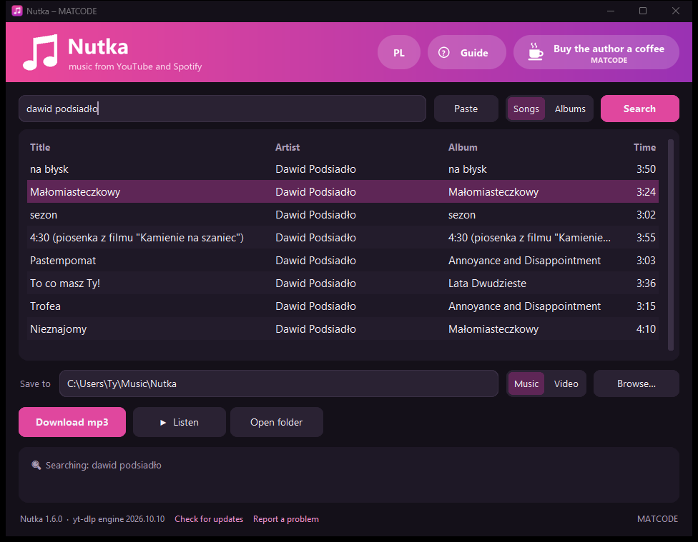The image size is (698, 542).
Task: Click Buy the author a coffee
Action: pyautogui.click(x=596, y=52)
